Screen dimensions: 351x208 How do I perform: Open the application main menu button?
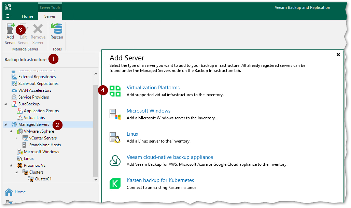click(x=9, y=16)
